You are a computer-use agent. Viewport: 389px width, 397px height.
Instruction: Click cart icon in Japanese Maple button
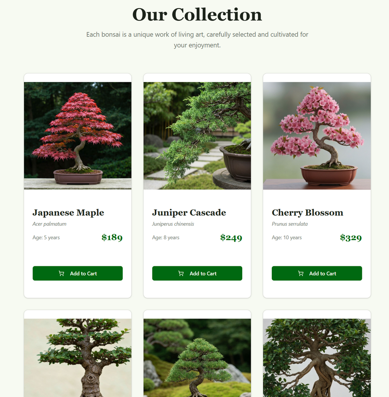tap(62, 273)
